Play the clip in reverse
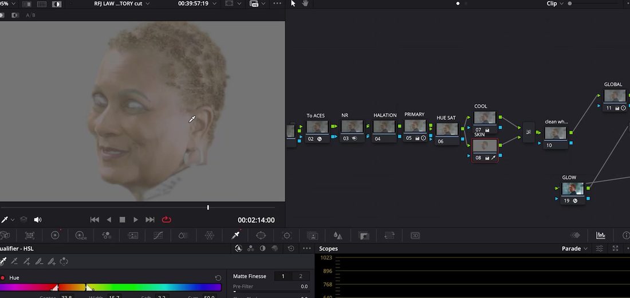 [109, 219]
